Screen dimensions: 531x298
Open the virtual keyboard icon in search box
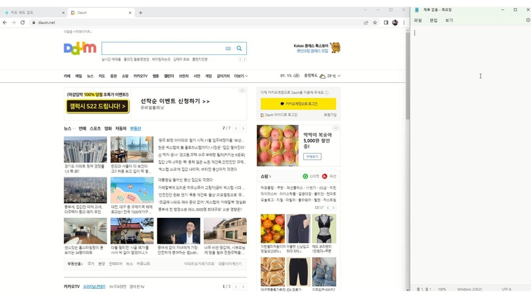228,48
